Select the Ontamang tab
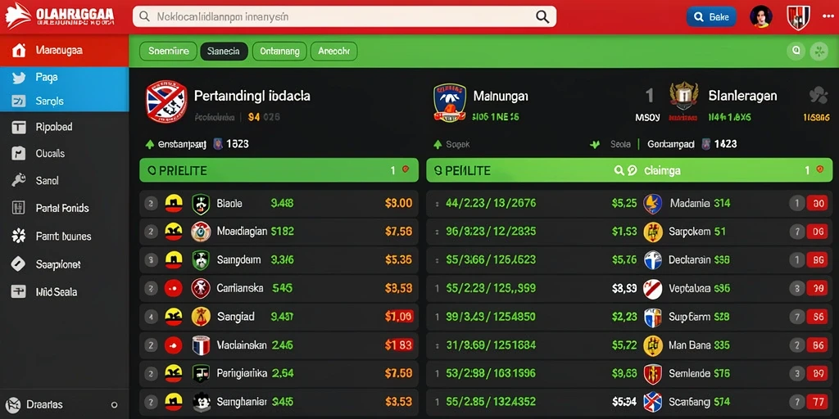The width and height of the screenshot is (839, 419). point(279,52)
